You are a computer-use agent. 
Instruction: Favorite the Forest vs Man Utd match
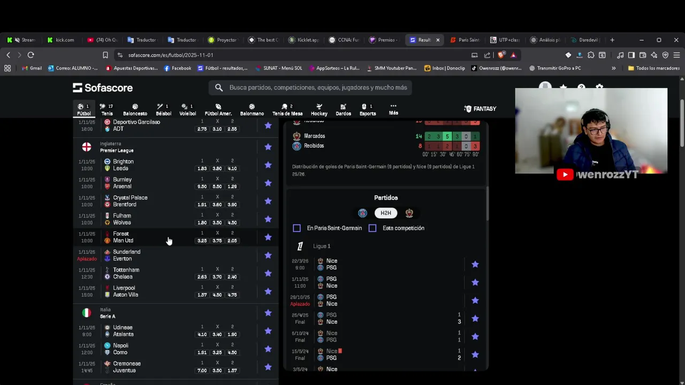tap(268, 237)
